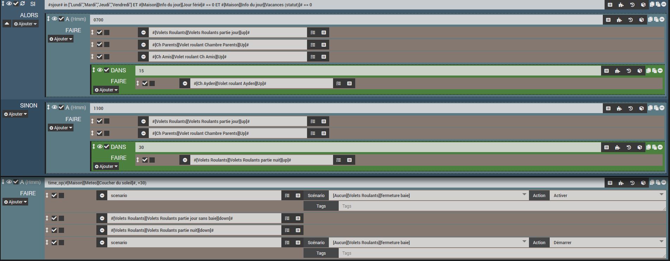670x261 pixels.
Task: Copy the SI block with its copy icon
Action: [x=652, y=4]
